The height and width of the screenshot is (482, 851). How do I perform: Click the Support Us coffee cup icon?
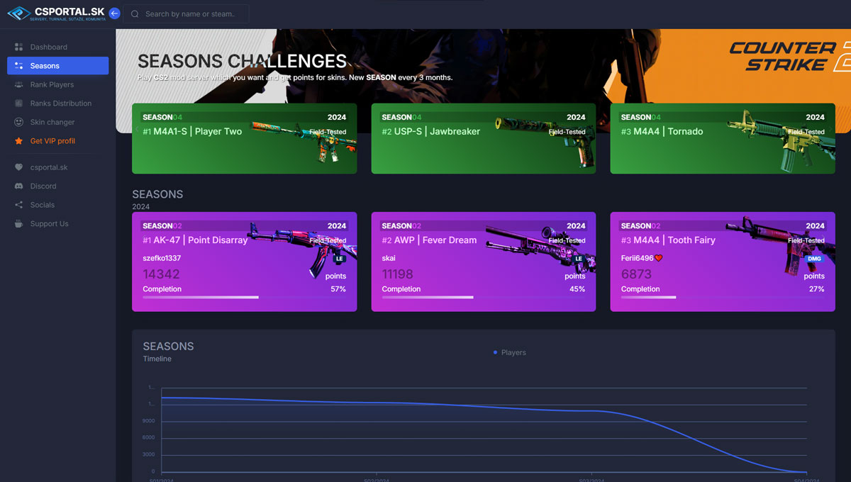pyautogui.click(x=18, y=224)
